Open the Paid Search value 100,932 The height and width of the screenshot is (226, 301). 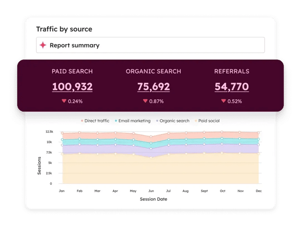tap(72, 87)
